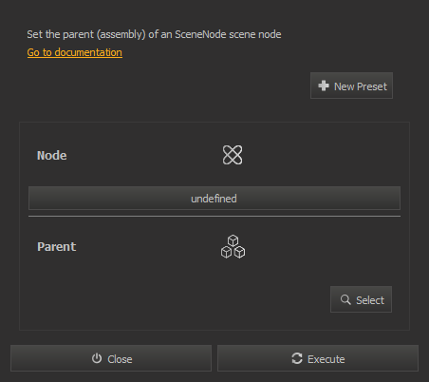Create a New Preset

[x=351, y=86]
